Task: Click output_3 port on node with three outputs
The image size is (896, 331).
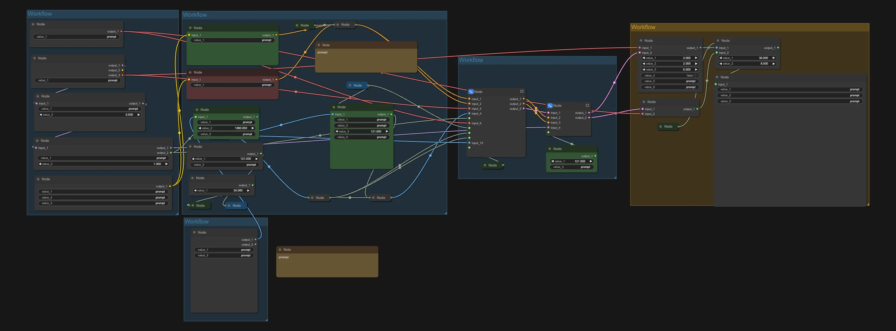Action: point(122,75)
